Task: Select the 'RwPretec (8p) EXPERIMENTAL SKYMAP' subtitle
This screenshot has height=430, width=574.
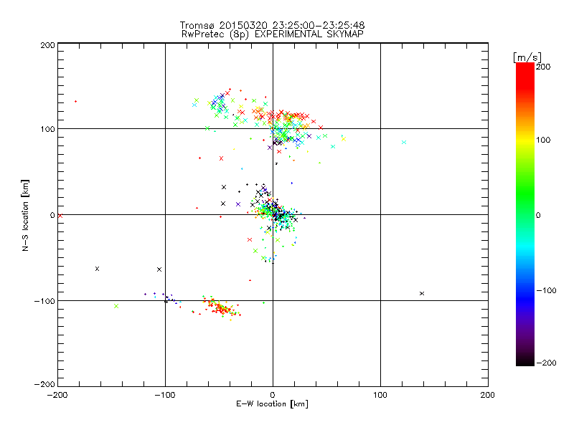Action: (272, 34)
